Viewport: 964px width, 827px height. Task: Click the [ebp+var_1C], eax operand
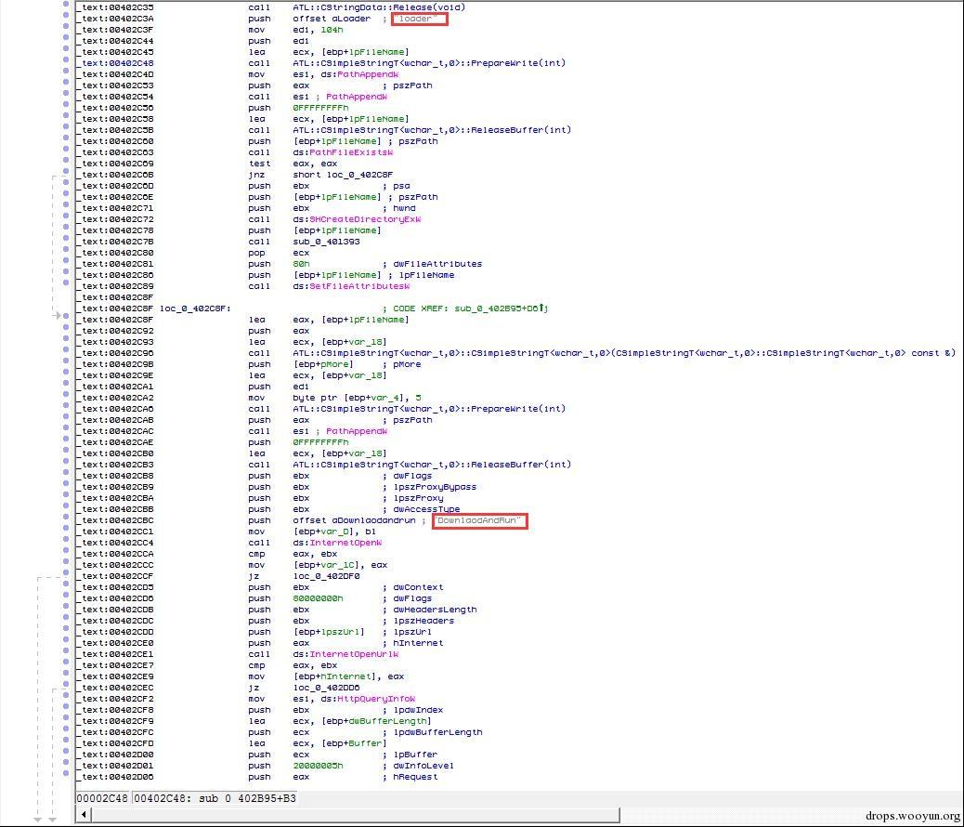point(340,565)
